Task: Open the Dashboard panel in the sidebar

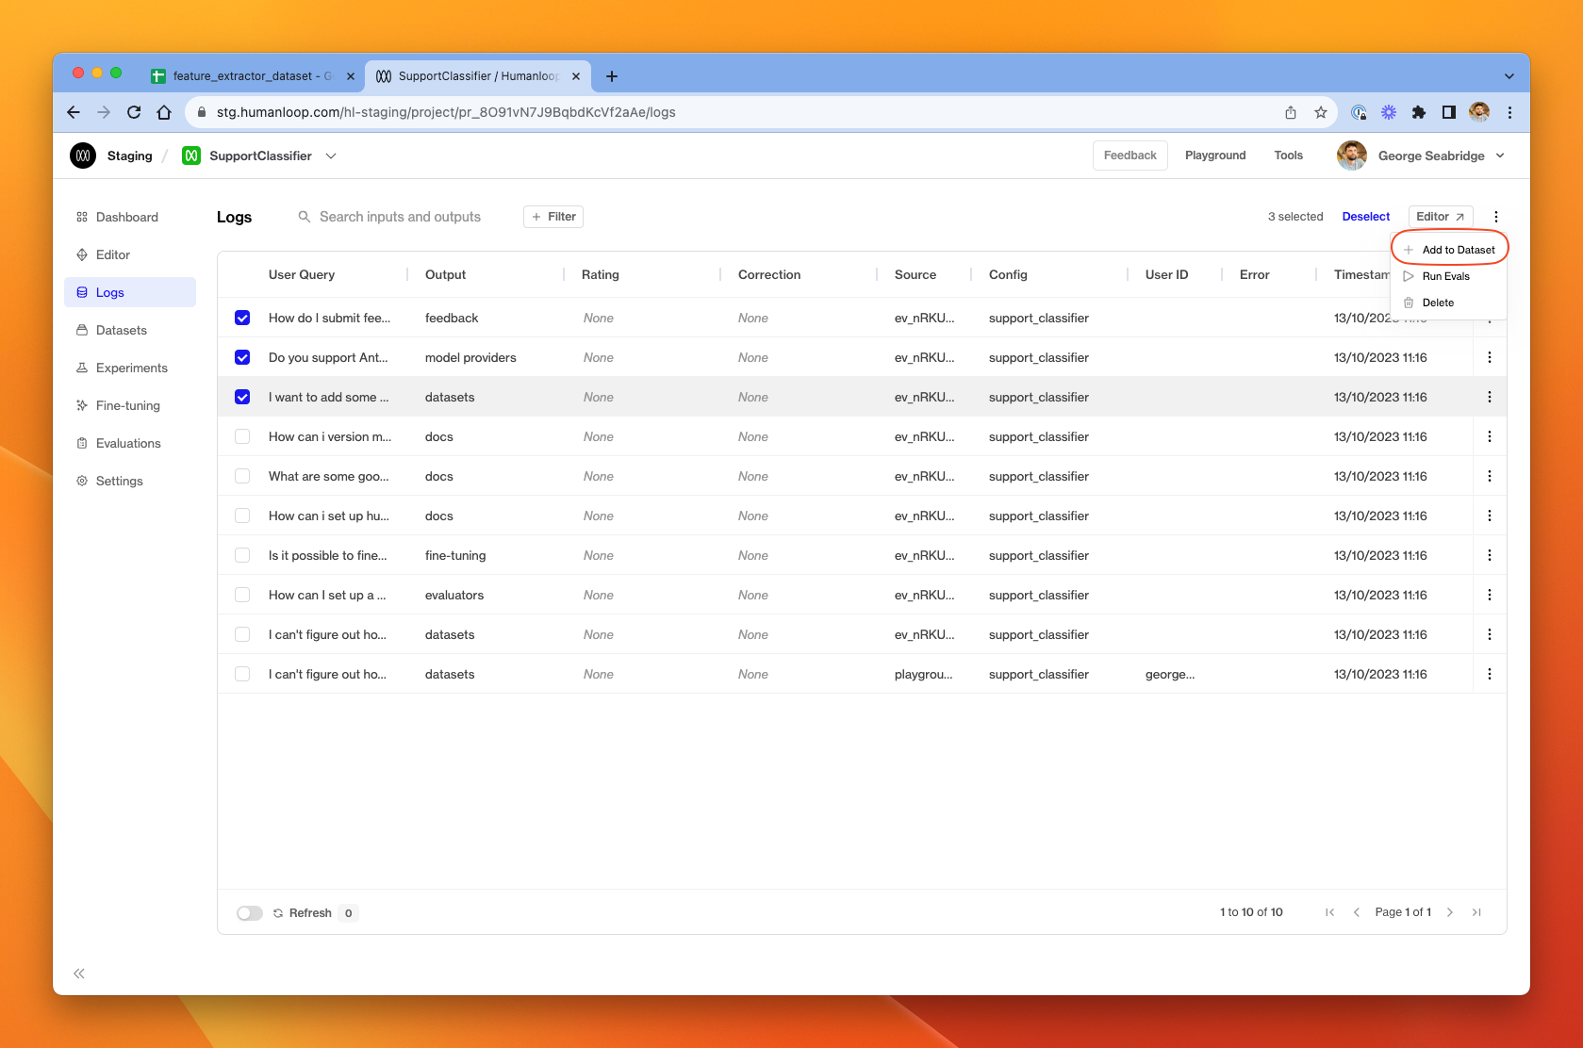Action: click(126, 217)
